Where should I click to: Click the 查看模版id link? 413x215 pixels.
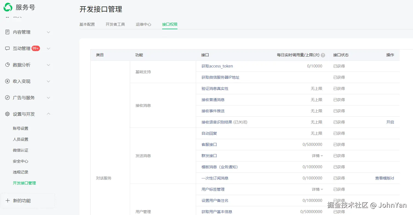pos(385,178)
